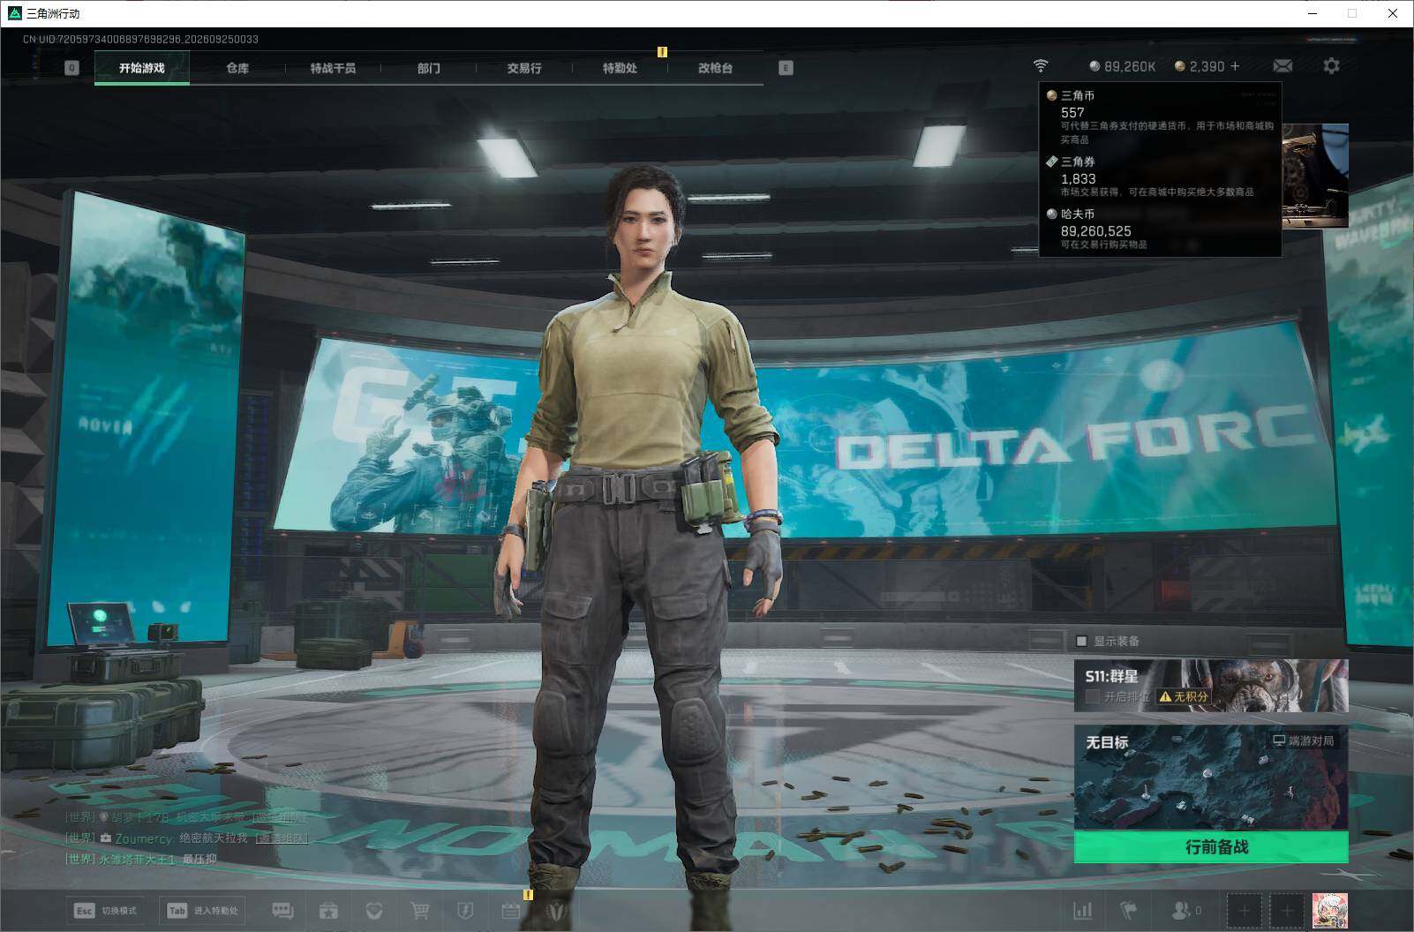The image size is (1414, 932).
Task: Open the settings gear icon
Action: (1331, 66)
